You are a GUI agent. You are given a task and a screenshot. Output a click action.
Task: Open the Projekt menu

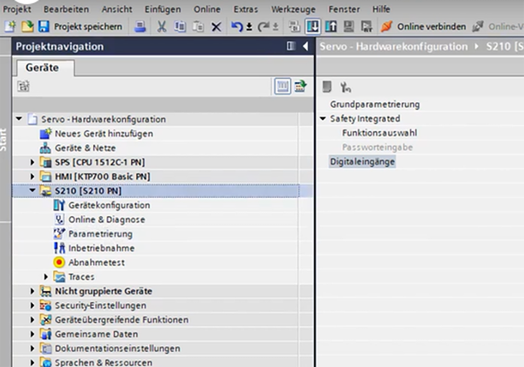[17, 9]
